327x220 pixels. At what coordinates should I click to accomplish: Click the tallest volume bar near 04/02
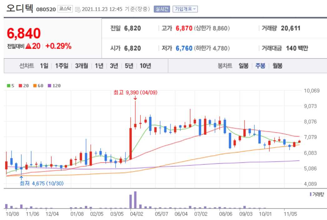(x=135, y=200)
